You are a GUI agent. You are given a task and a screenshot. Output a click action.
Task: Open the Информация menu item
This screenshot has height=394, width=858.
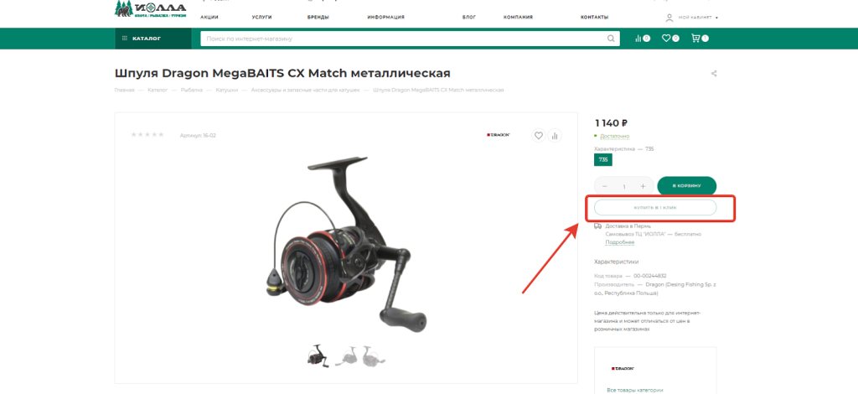point(385,17)
